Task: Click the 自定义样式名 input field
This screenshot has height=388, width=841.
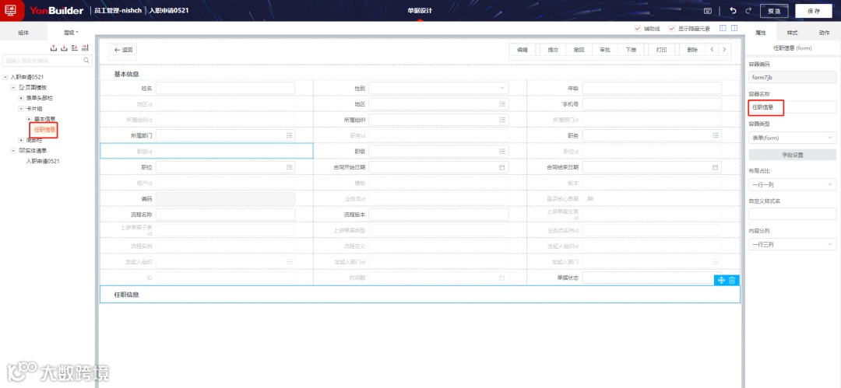Action: point(792,214)
